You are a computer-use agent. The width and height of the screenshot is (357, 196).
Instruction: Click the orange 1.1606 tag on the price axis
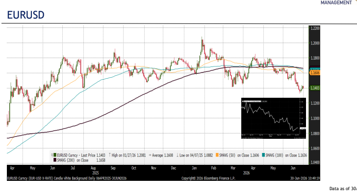click(x=315, y=73)
